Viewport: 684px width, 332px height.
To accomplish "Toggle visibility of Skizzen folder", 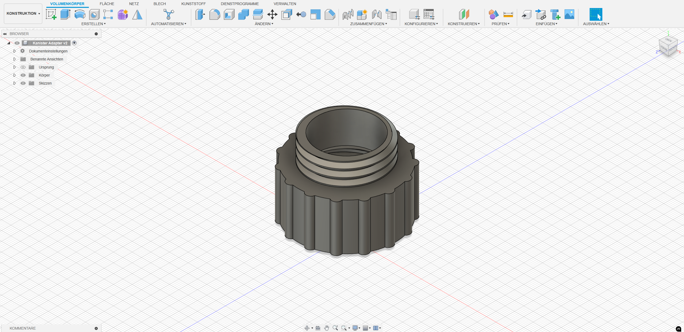I will point(23,83).
